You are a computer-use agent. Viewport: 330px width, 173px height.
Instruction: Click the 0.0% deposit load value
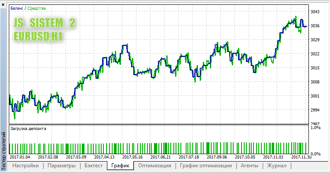click(x=315, y=154)
